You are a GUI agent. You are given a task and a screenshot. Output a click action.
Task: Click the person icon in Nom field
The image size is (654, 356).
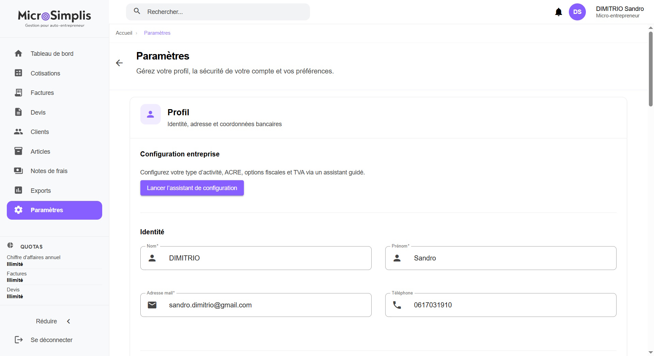coord(152,258)
